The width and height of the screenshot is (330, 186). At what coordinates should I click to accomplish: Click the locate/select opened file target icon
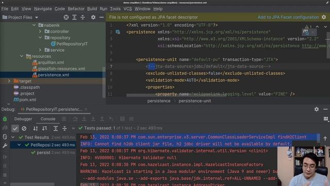coord(66,17)
